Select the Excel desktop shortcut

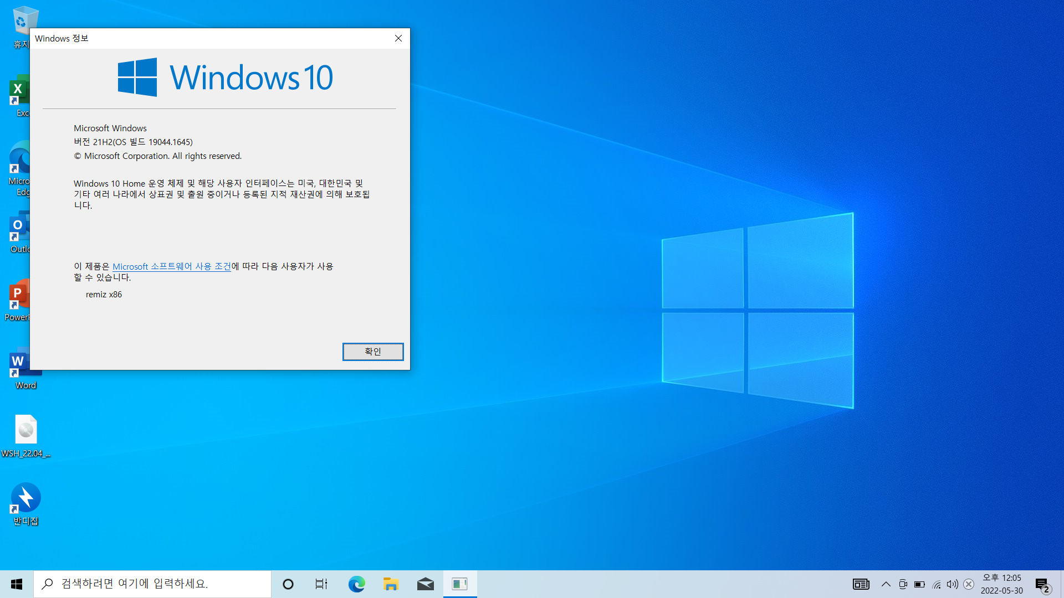(19, 96)
